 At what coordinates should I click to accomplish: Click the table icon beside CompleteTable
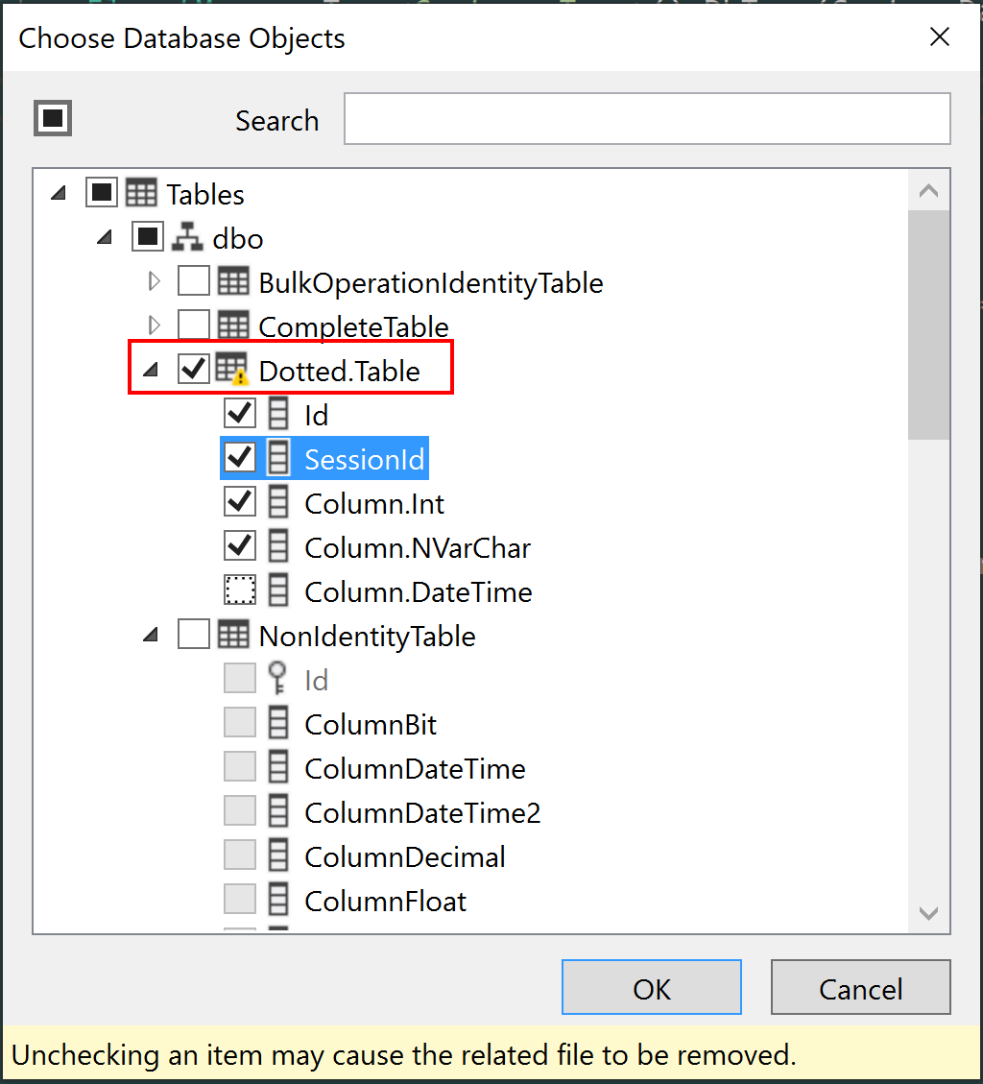pyautogui.click(x=235, y=325)
